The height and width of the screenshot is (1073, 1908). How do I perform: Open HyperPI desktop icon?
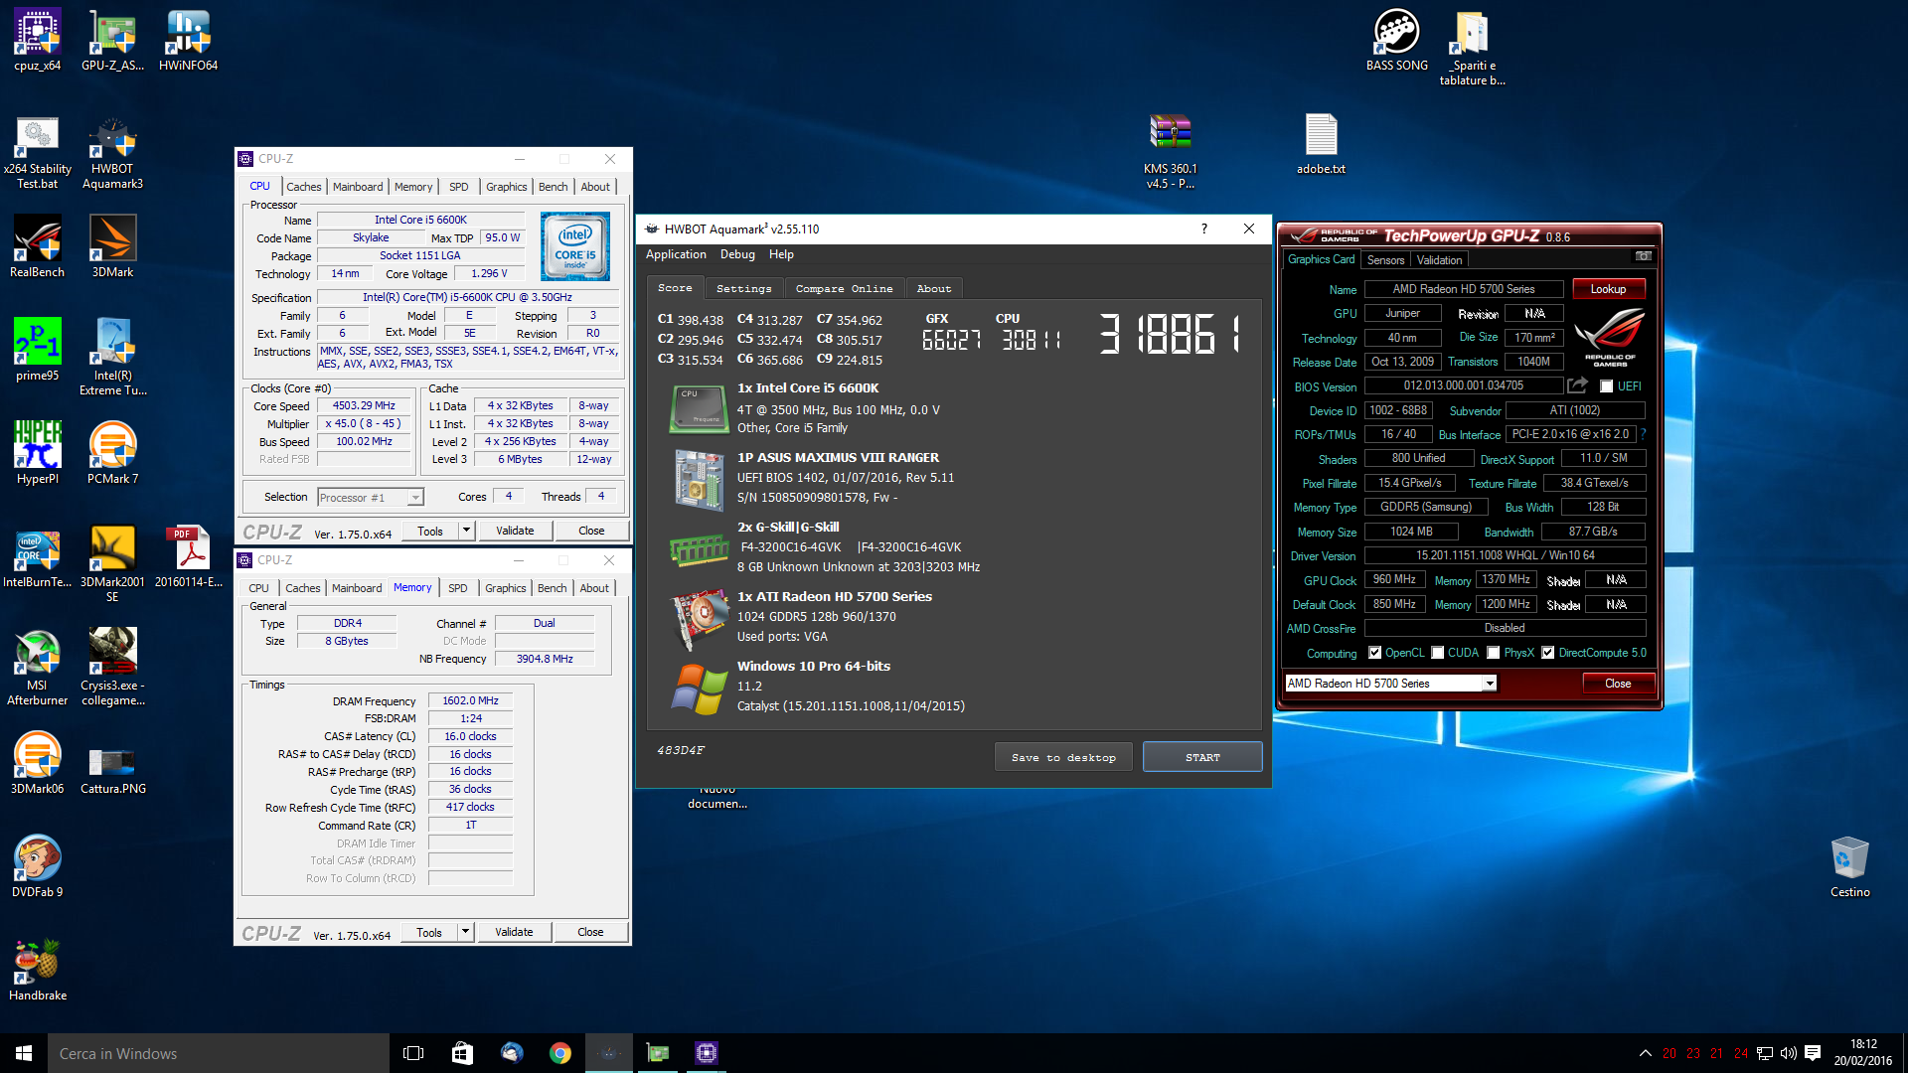(38, 453)
